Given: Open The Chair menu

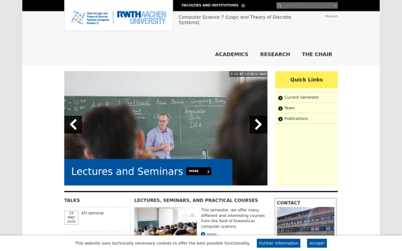Looking at the screenshot, I should pyautogui.click(x=317, y=54).
